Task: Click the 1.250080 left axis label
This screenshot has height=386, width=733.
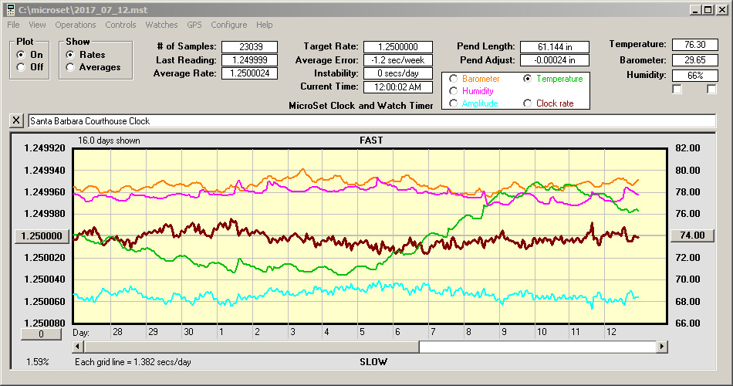Action: pyautogui.click(x=45, y=323)
